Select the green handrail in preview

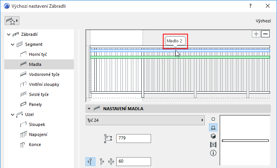click(x=180, y=57)
